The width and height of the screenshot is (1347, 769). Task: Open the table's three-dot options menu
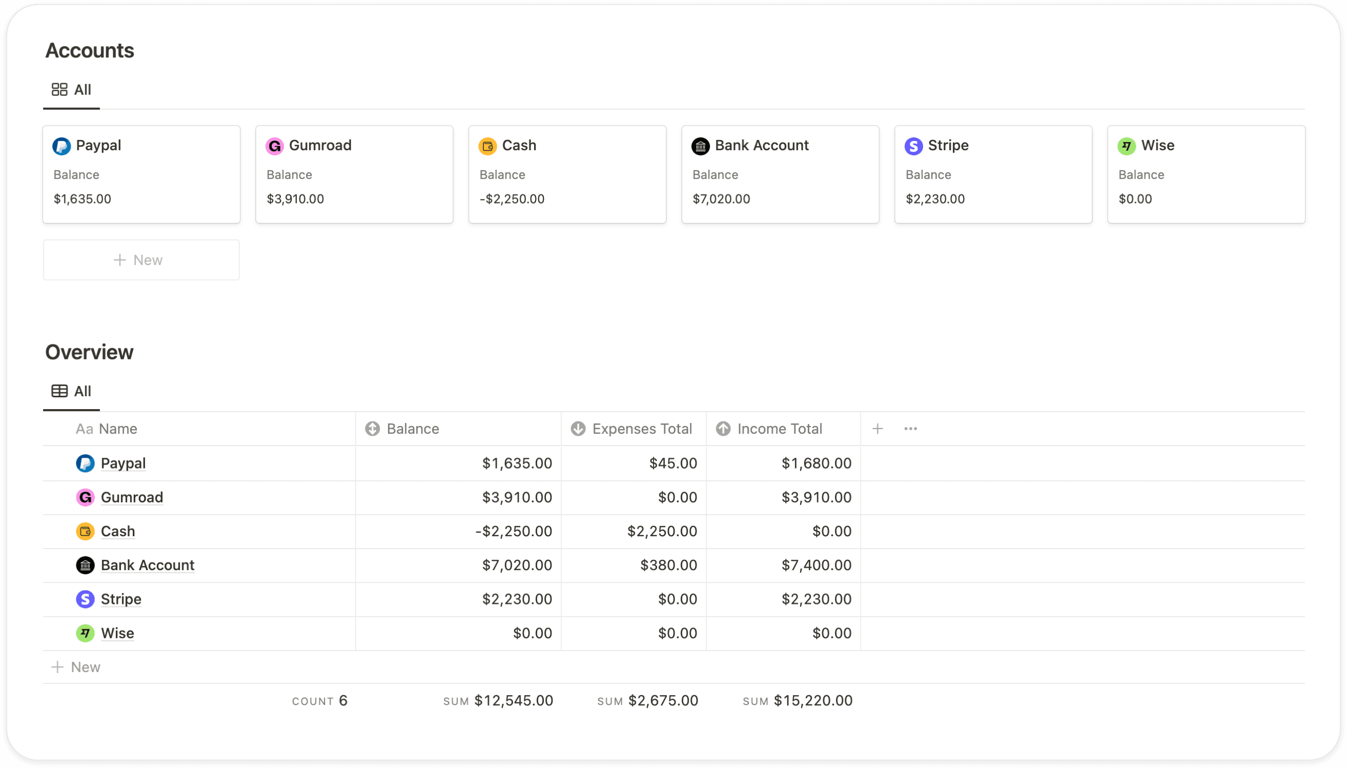tap(910, 429)
